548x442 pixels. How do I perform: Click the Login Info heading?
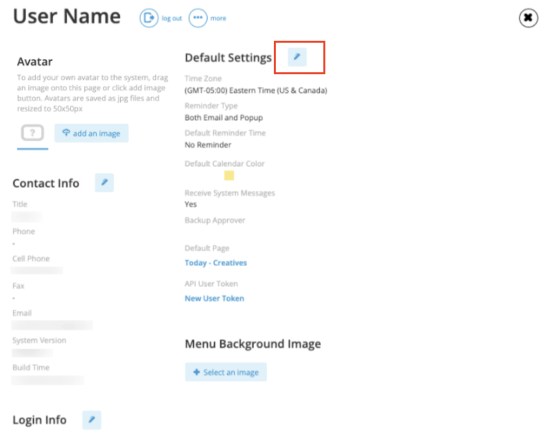pyautogui.click(x=39, y=420)
